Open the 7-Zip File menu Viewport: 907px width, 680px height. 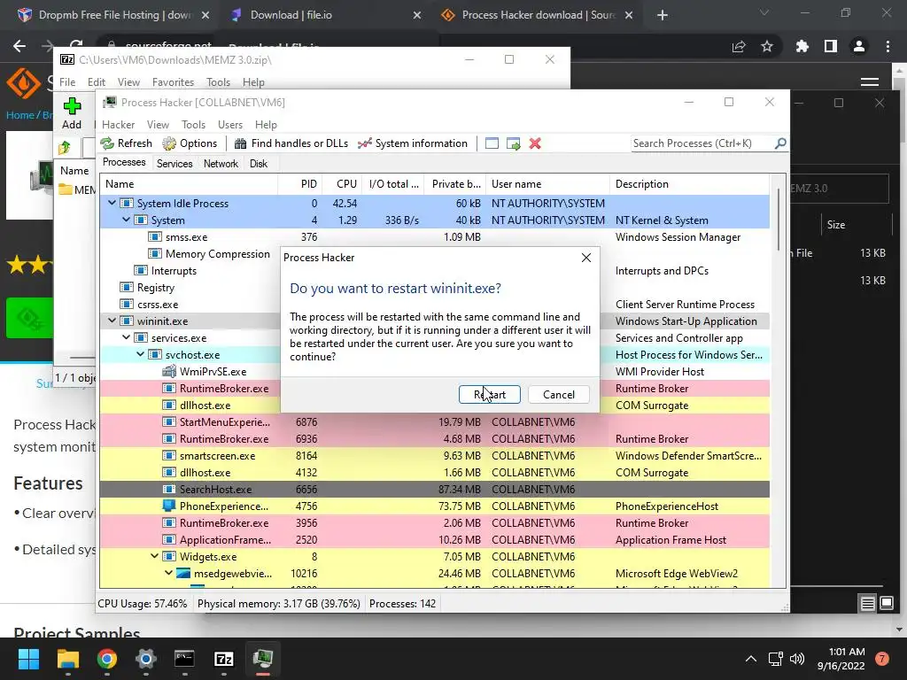tap(67, 82)
